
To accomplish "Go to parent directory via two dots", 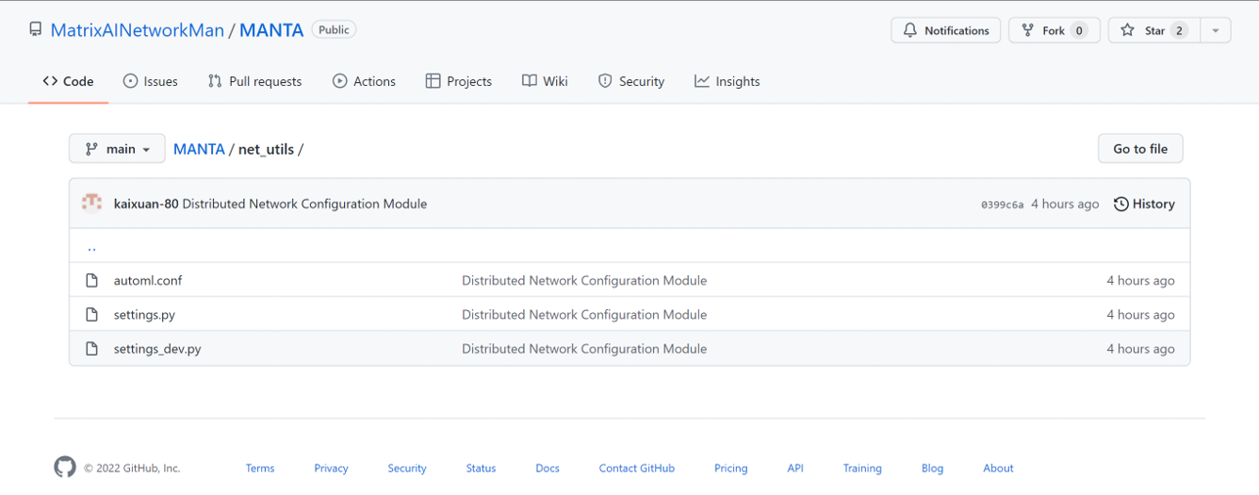I will coord(91,247).
